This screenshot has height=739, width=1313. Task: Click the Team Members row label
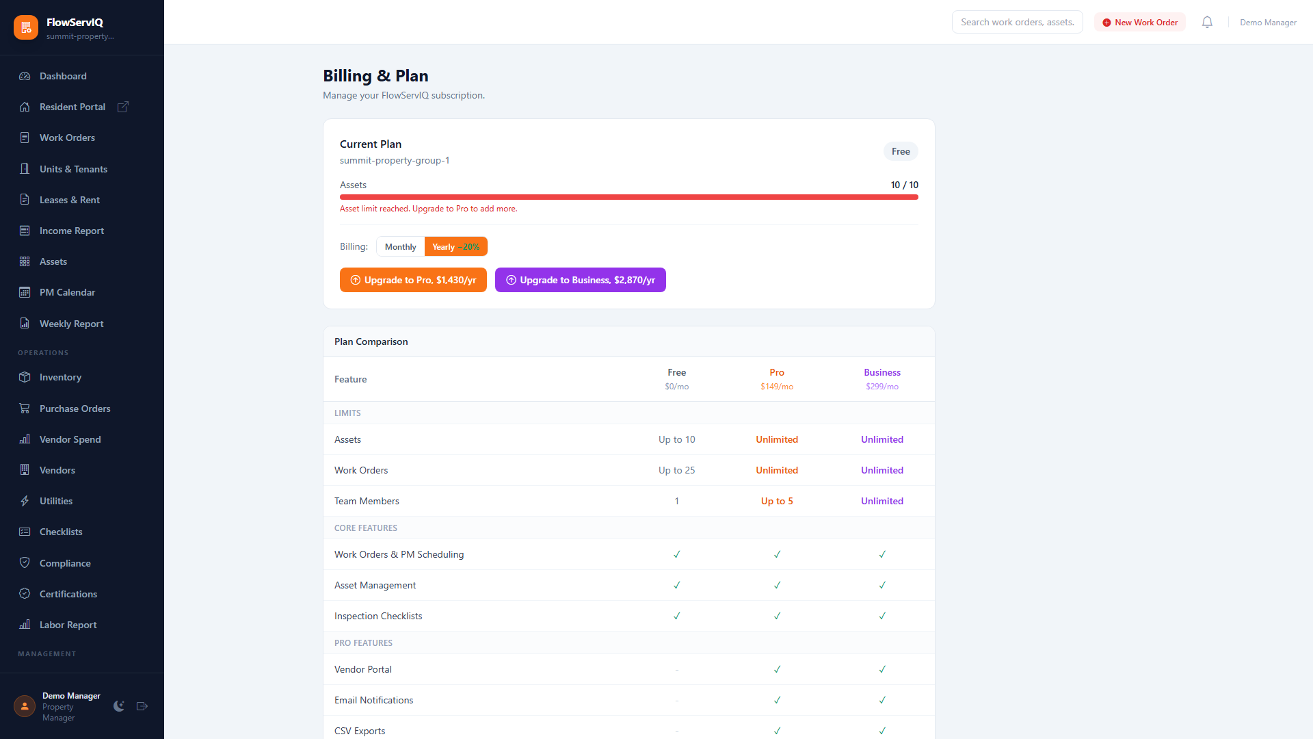[367, 501]
